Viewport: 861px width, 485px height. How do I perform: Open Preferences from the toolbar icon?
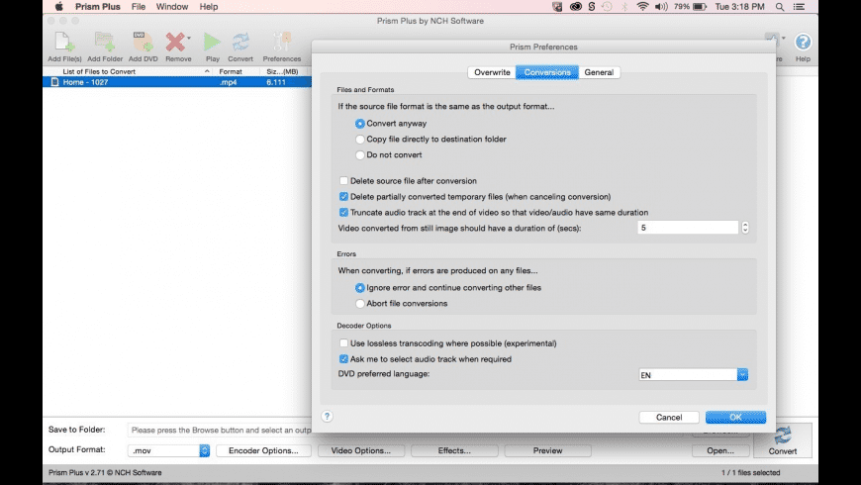coord(282,43)
